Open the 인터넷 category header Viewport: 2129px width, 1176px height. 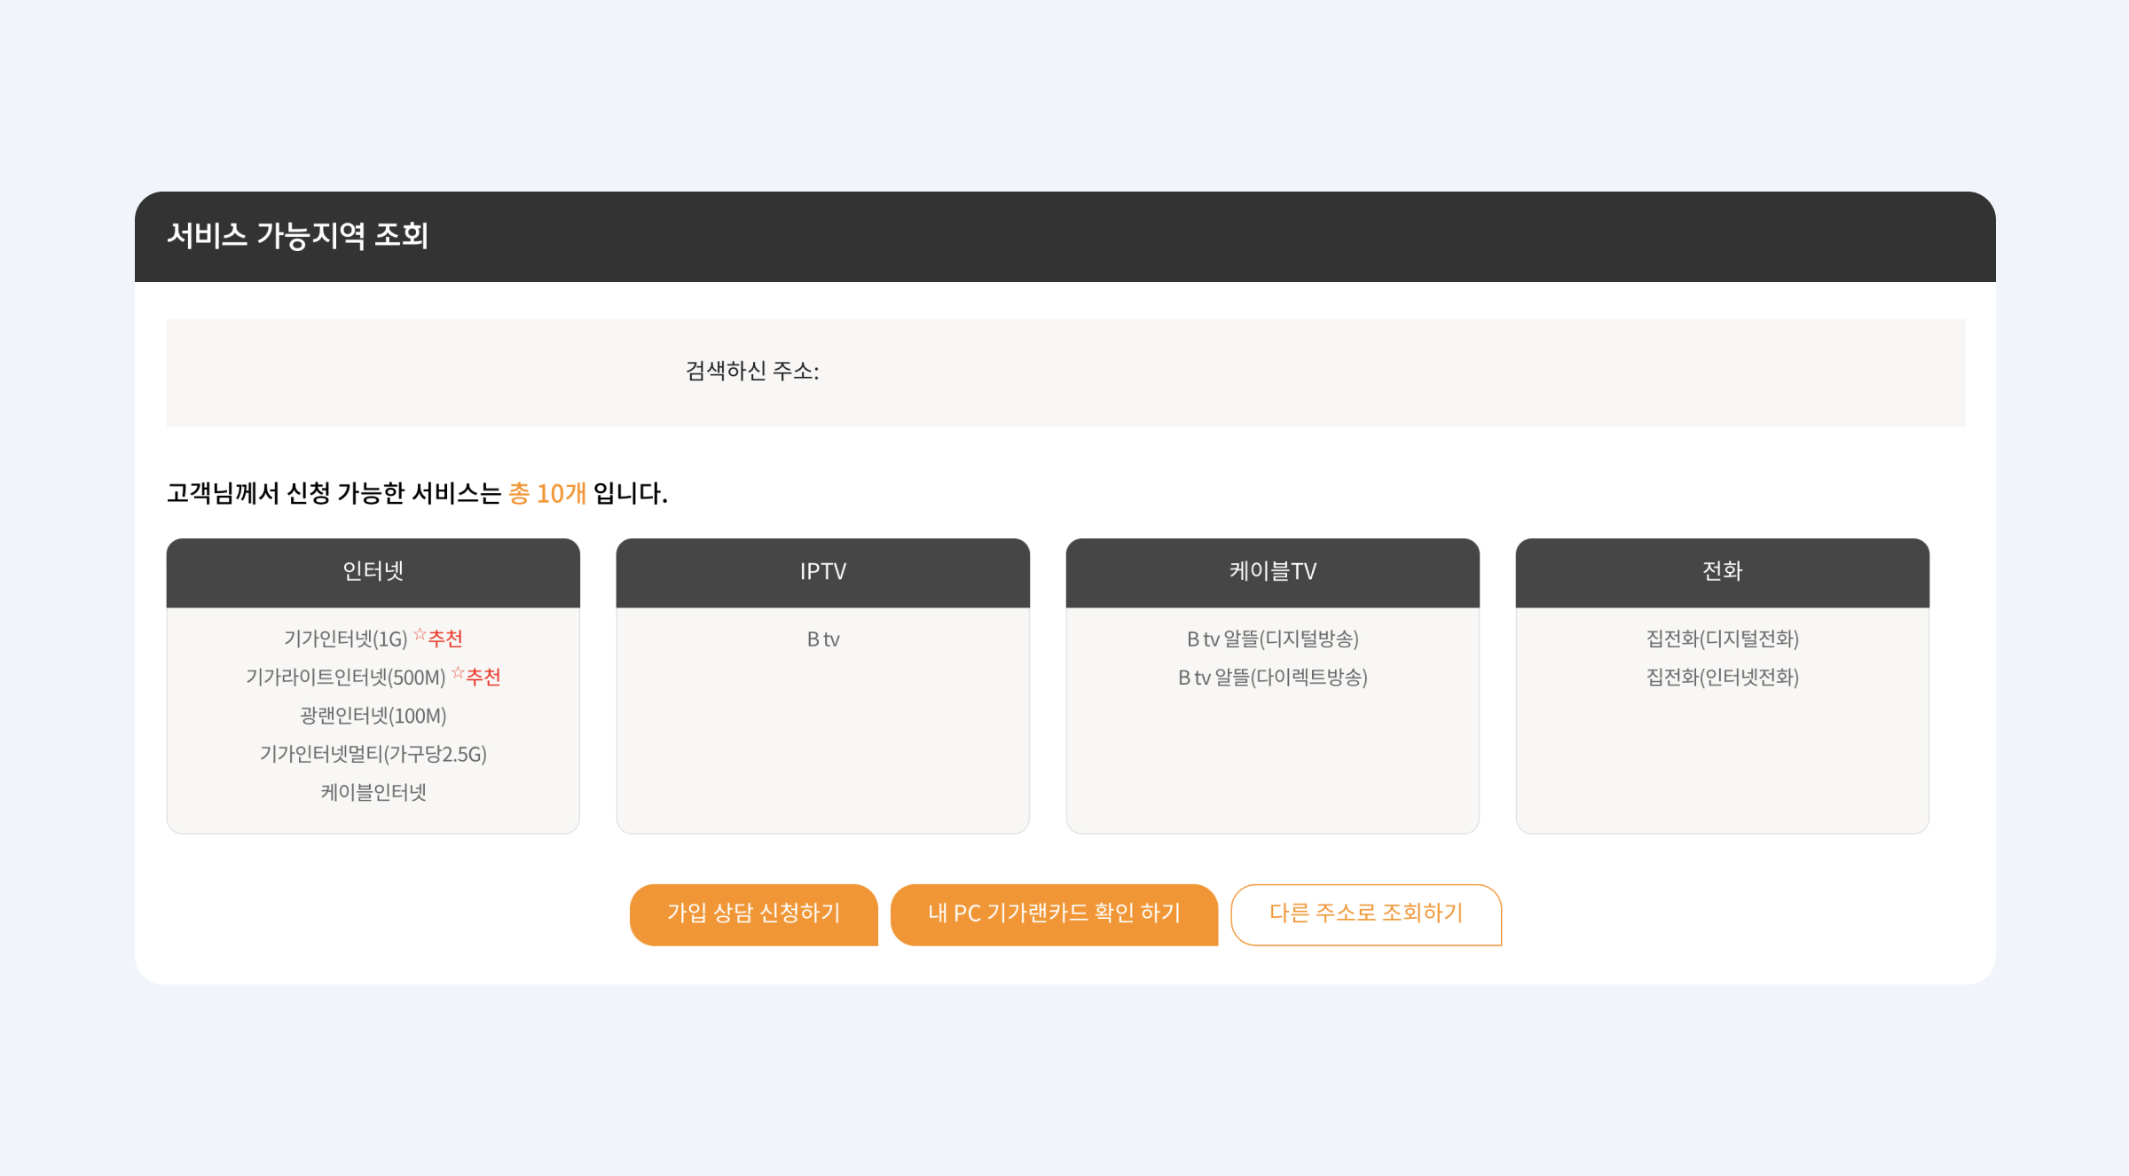(x=373, y=572)
